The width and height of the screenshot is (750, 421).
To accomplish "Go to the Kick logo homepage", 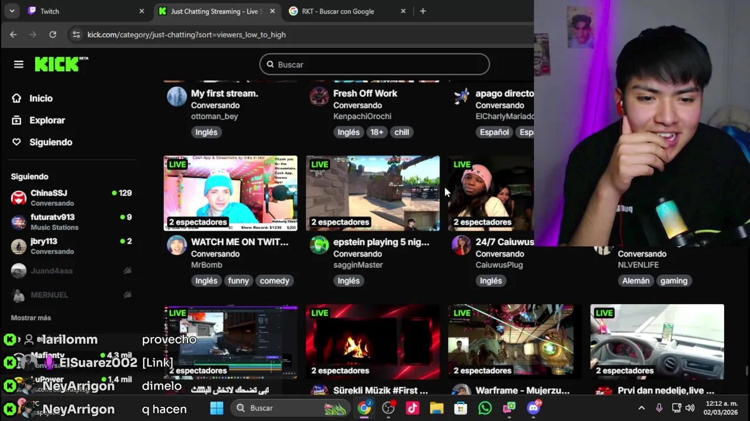I will 61,64.
